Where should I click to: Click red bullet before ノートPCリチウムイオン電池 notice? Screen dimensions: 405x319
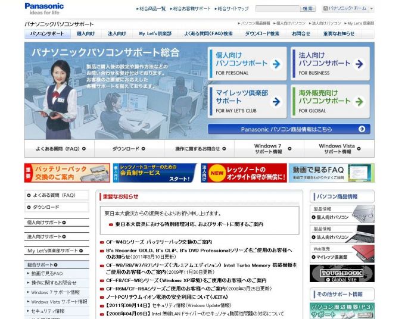coord(102,298)
